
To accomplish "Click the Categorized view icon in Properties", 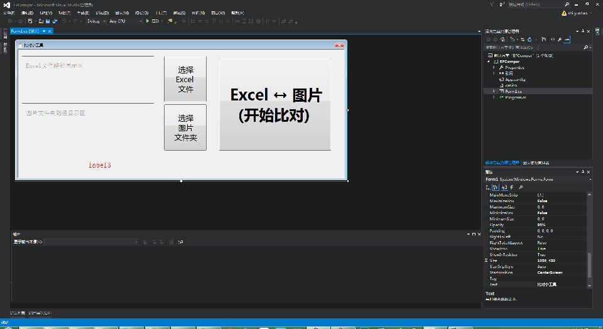I will [488, 187].
